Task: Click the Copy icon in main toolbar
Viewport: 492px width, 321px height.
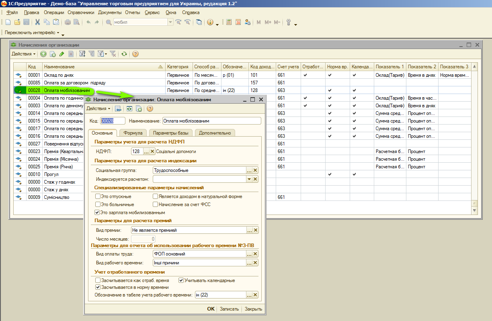Action: [x=47, y=22]
